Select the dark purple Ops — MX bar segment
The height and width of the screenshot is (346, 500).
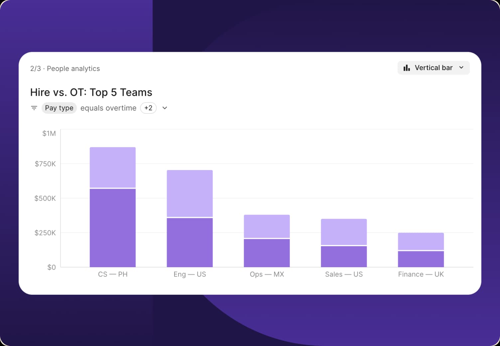[x=267, y=253]
